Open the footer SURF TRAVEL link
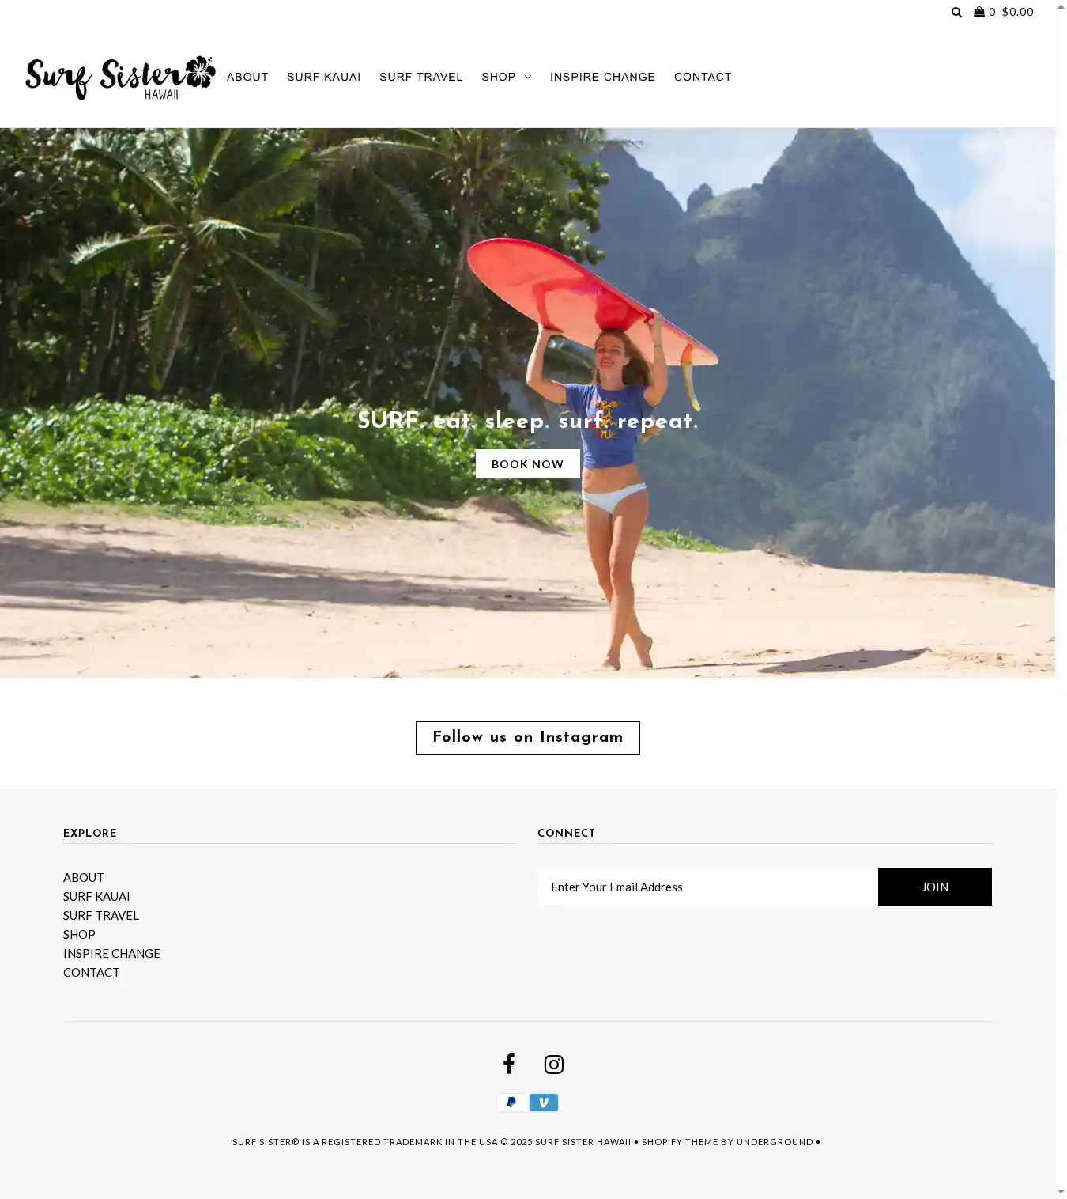Image resolution: width=1067 pixels, height=1199 pixels. coord(101,915)
